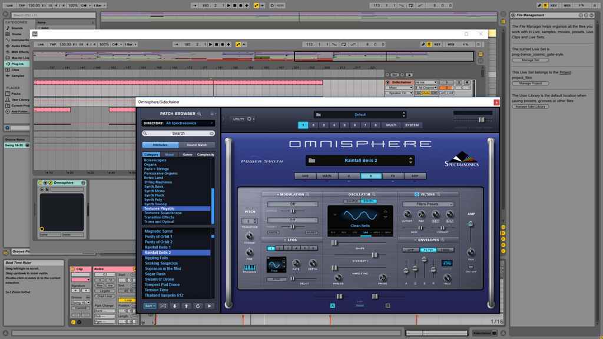Step to next patch with the down arrow
Viewport: 603px width, 339px height.
point(174,306)
